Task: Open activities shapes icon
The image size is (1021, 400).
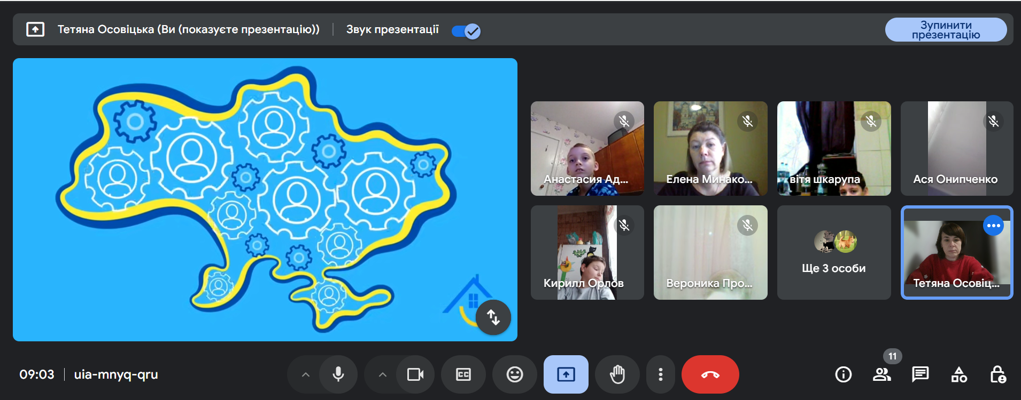Action: 959,374
